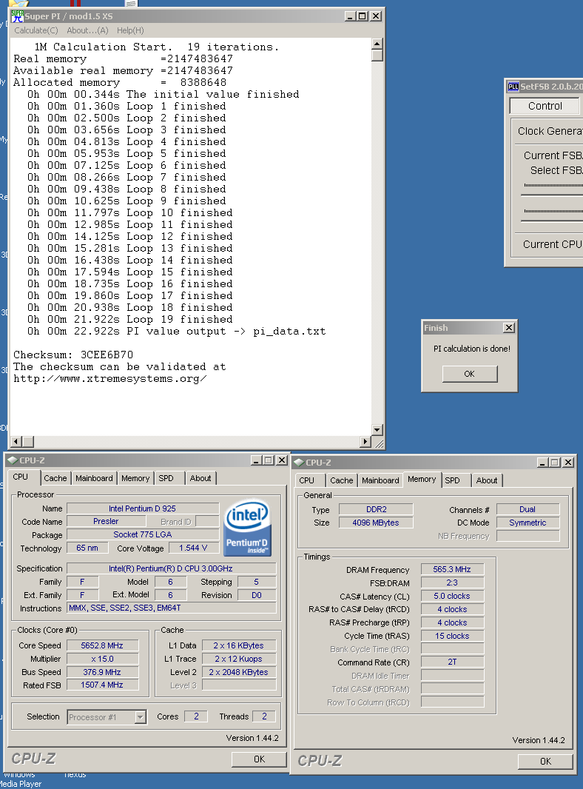Close the Finish dialog with the X button
This screenshot has height=789, width=583.
(x=509, y=328)
